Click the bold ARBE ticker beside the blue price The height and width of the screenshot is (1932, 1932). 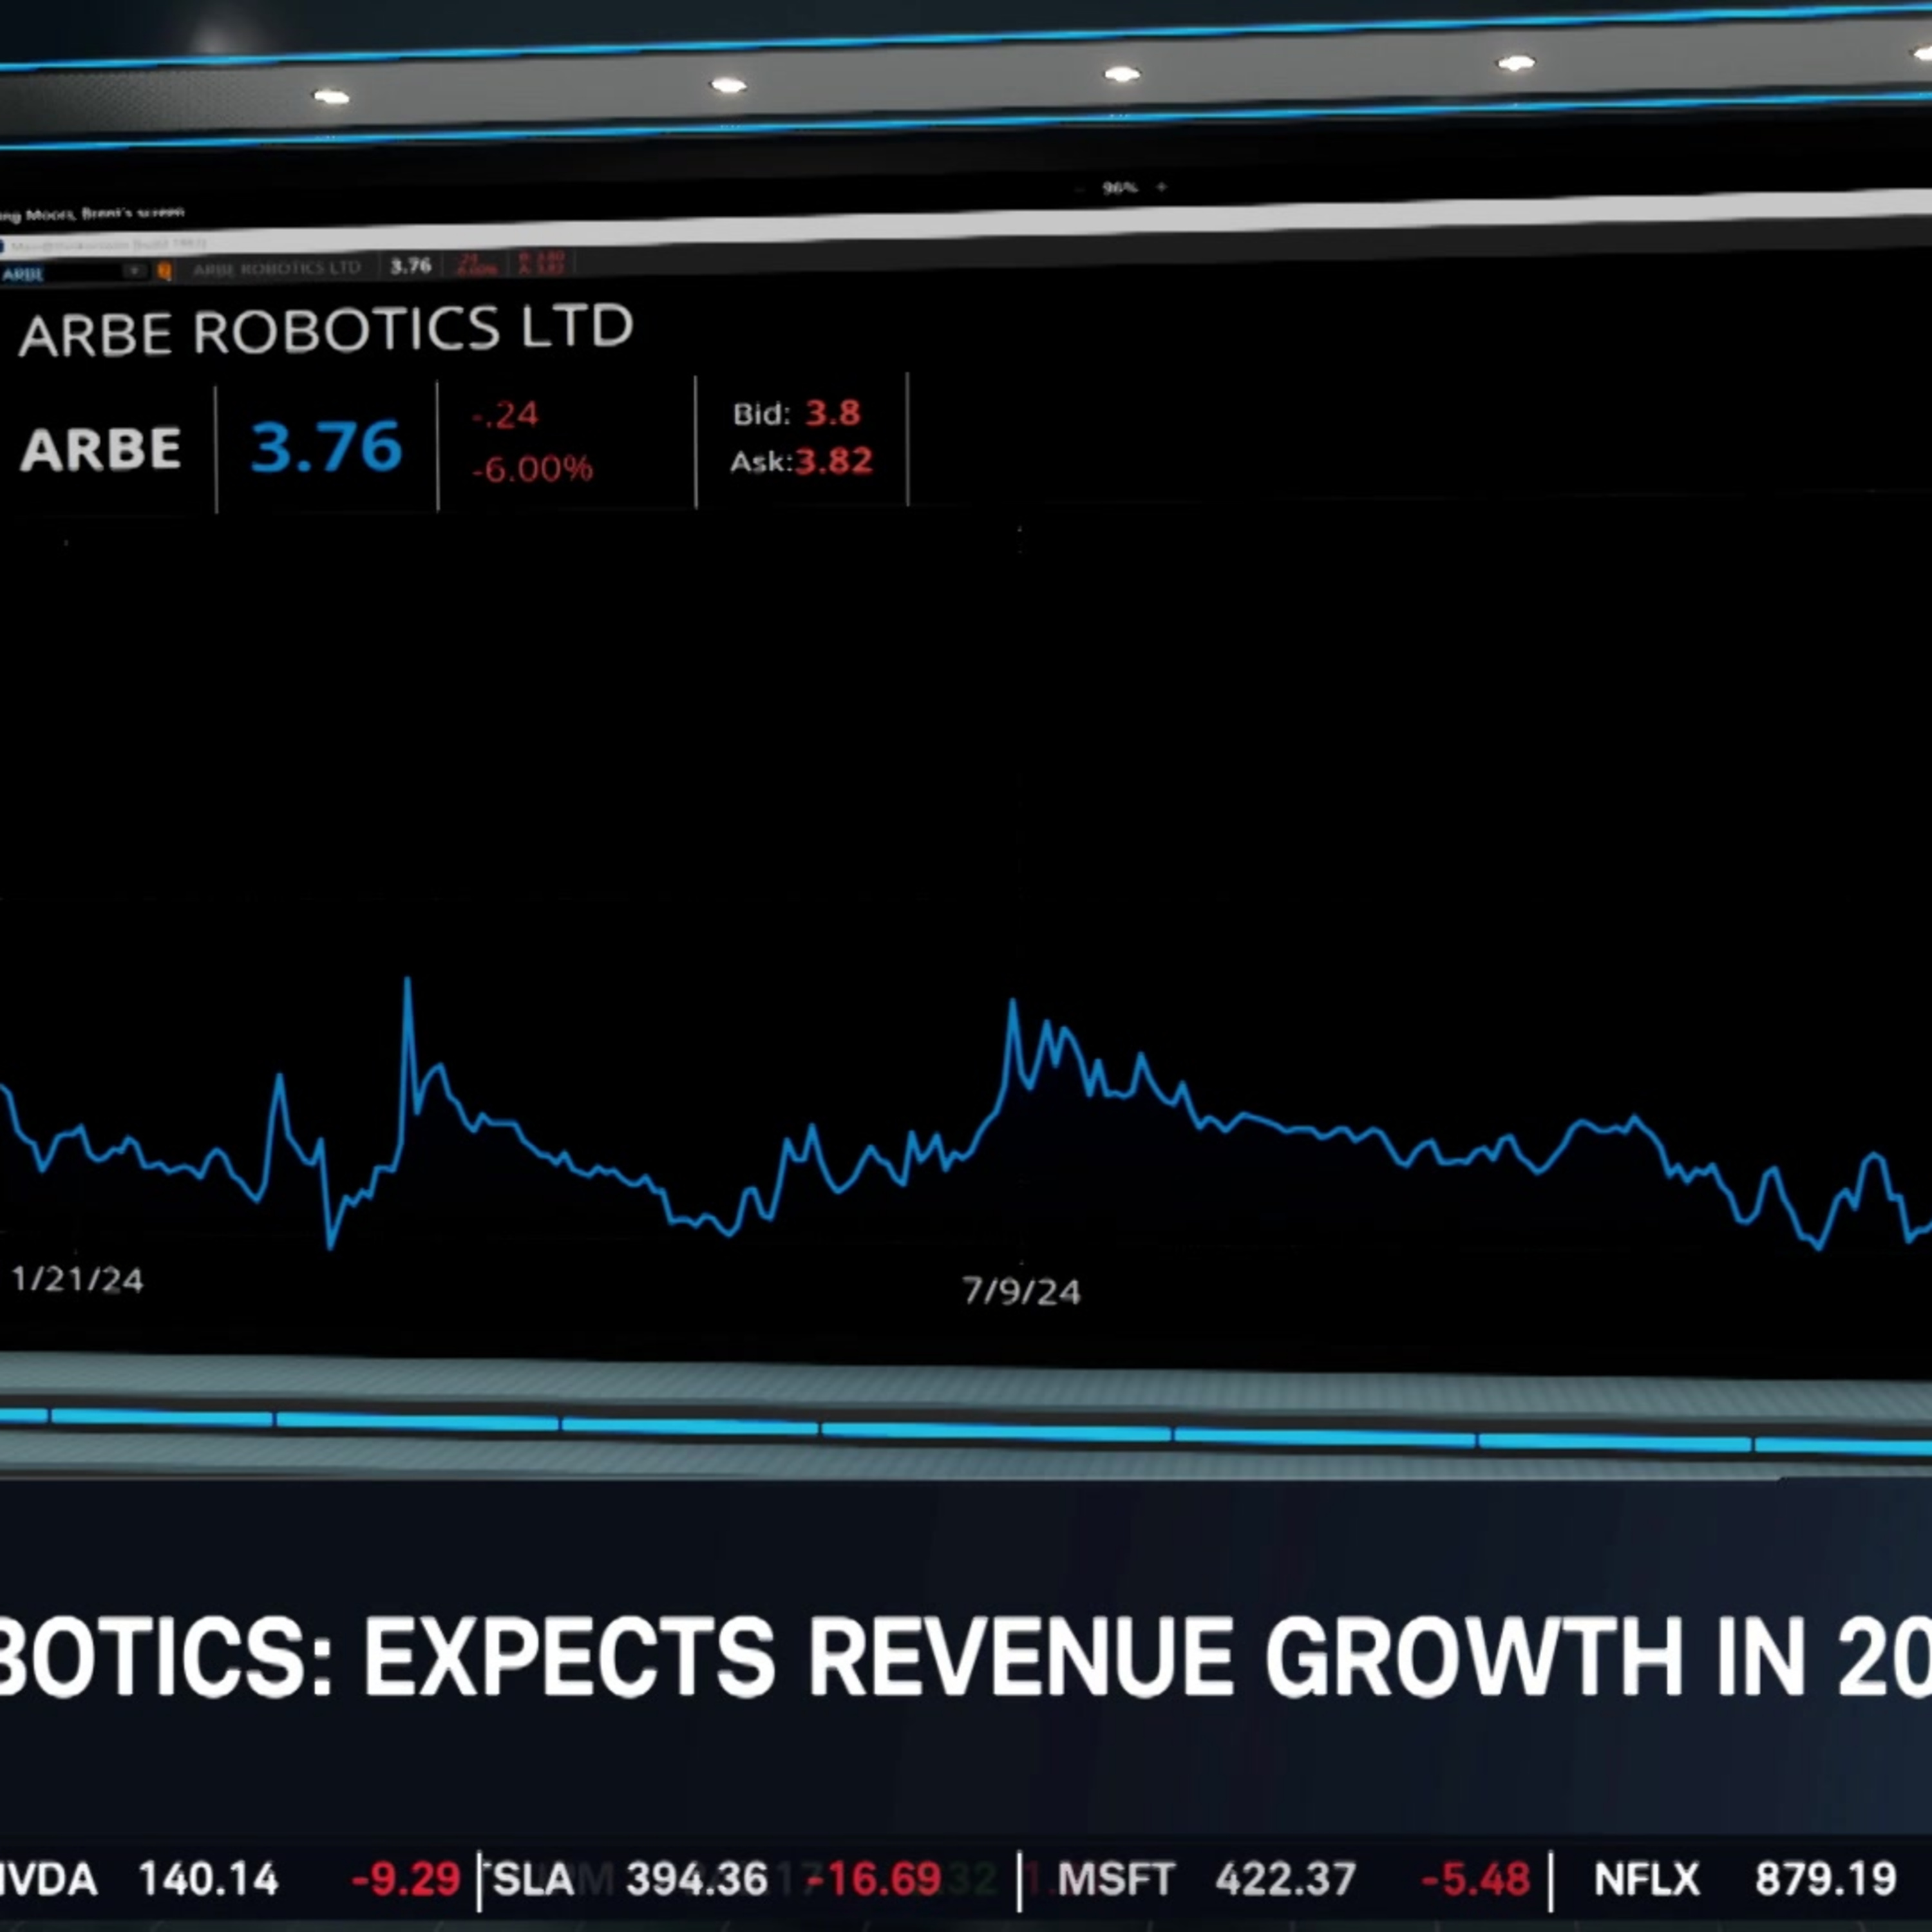click(x=101, y=448)
